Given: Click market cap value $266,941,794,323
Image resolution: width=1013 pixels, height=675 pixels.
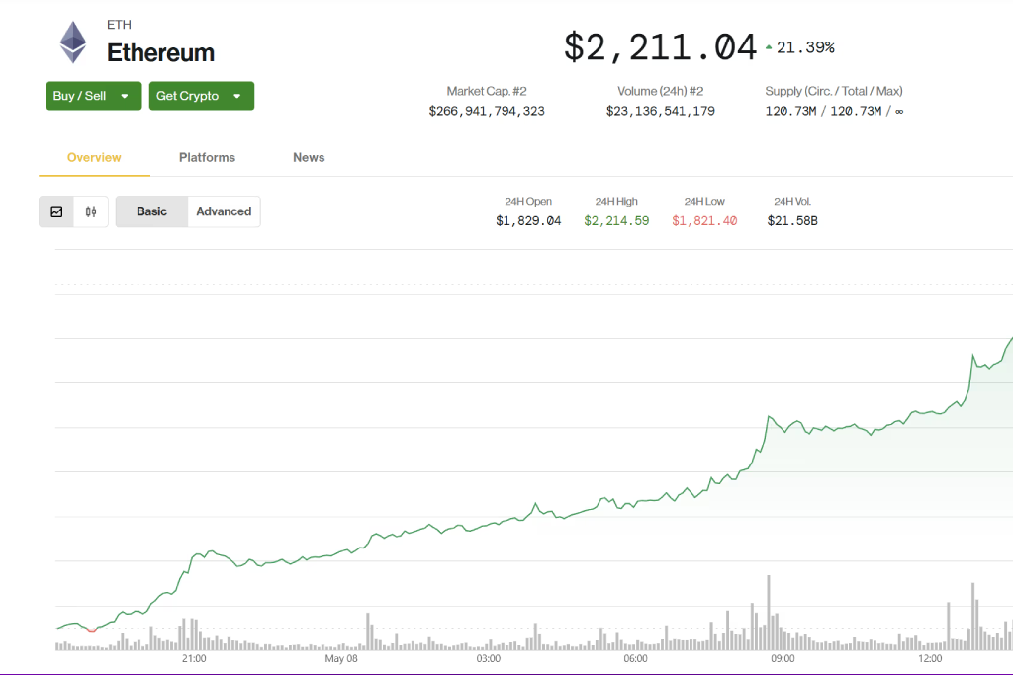Looking at the screenshot, I should point(487,111).
